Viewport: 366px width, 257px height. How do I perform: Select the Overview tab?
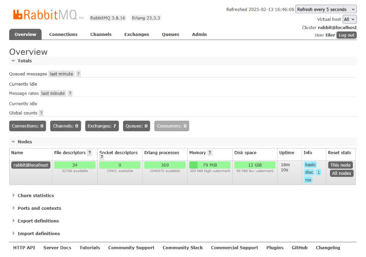pos(25,34)
